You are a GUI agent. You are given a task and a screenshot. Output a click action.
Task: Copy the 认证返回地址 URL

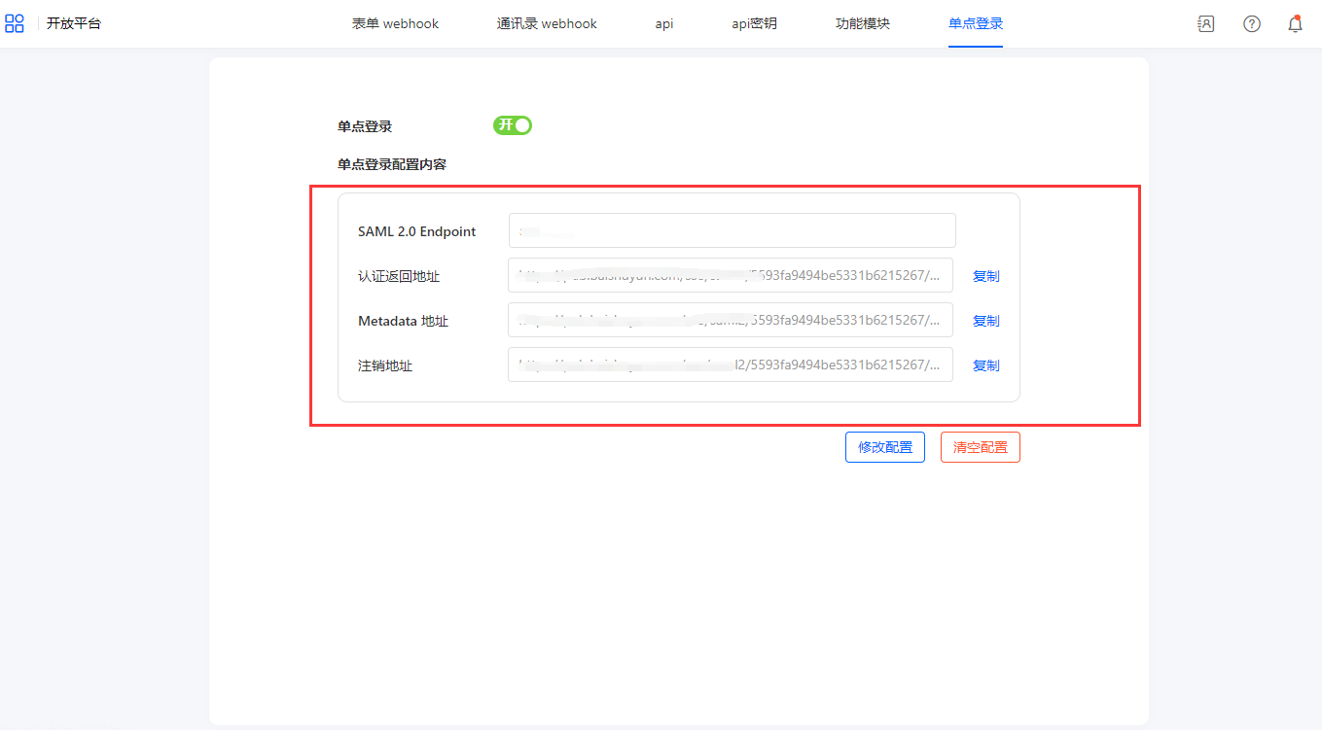pos(985,276)
